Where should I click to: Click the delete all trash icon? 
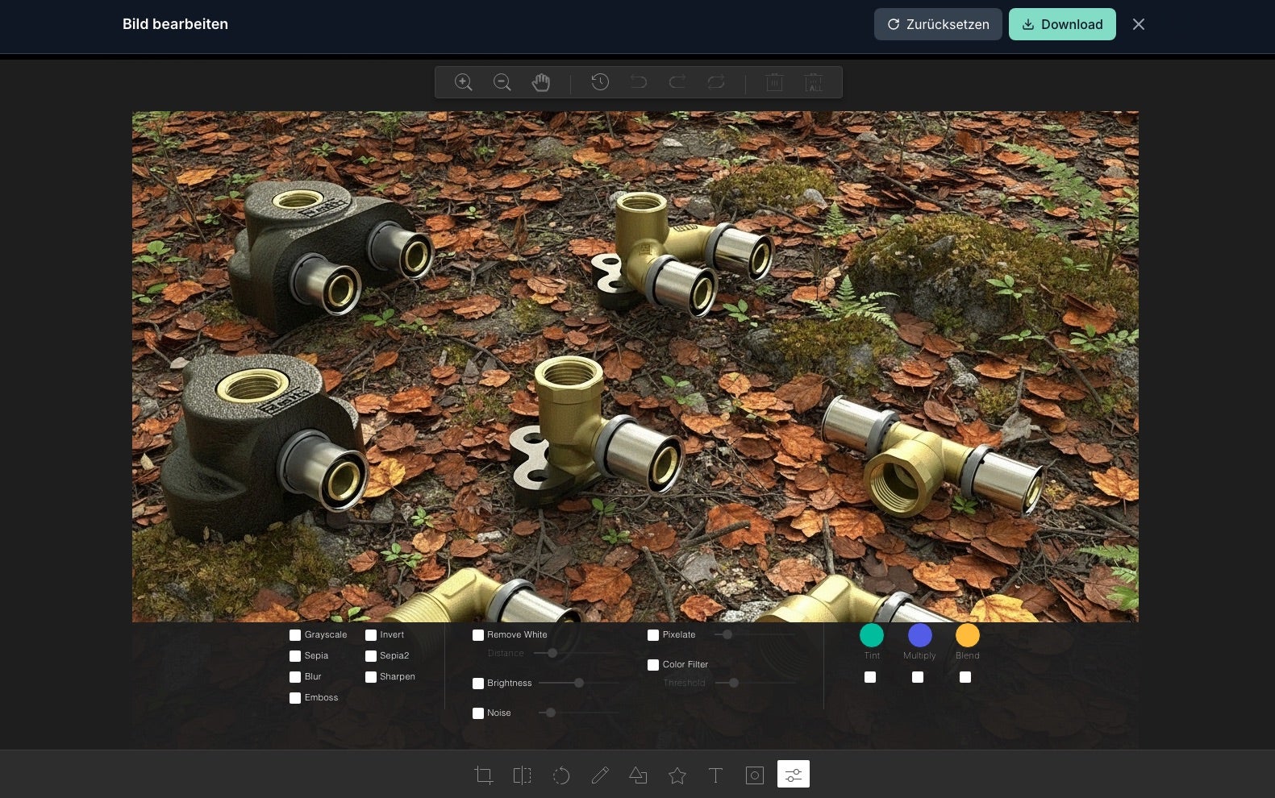[x=814, y=82]
